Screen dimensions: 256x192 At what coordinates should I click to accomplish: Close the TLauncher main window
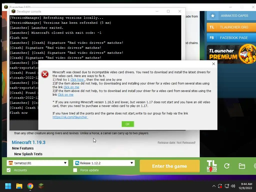tap(253, 7)
